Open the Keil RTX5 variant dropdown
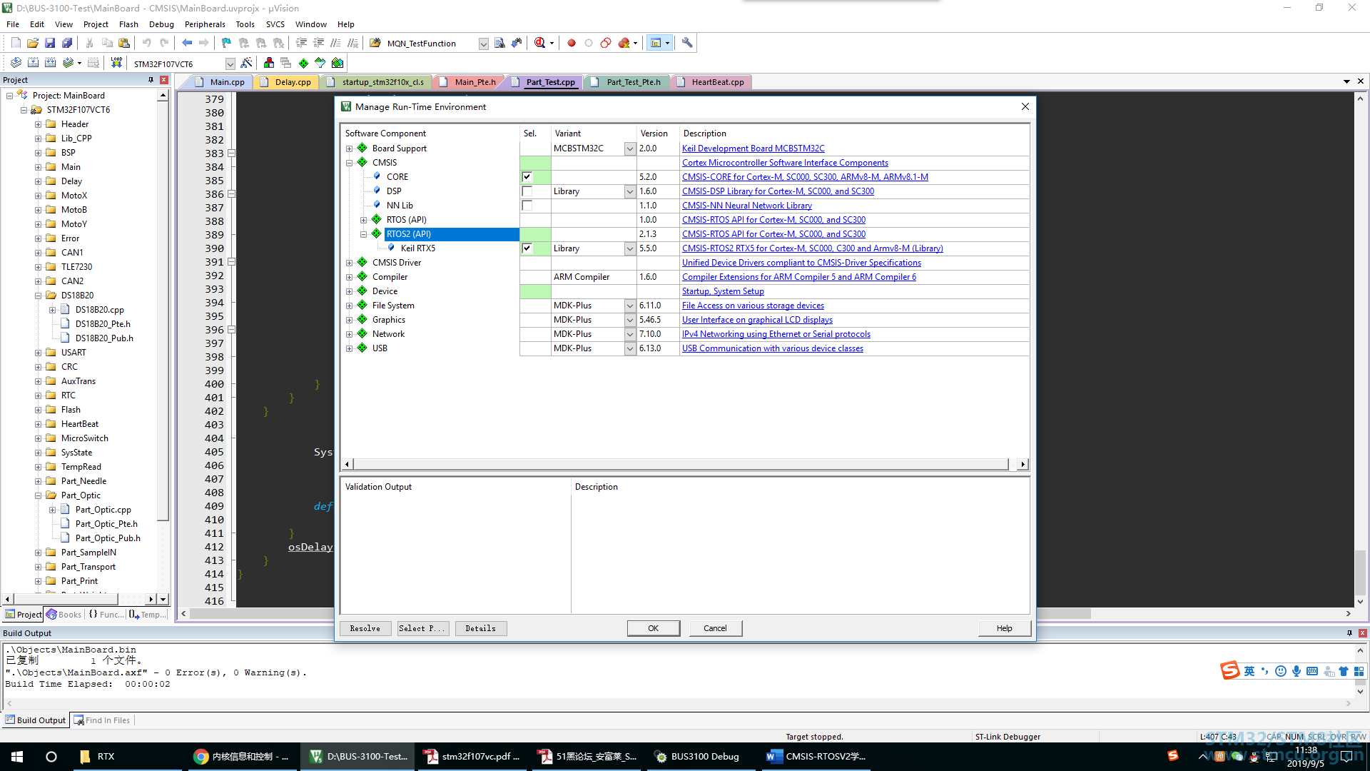Viewport: 1370px width, 771px height. click(x=630, y=248)
